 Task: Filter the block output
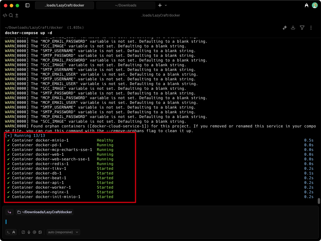[302, 28]
